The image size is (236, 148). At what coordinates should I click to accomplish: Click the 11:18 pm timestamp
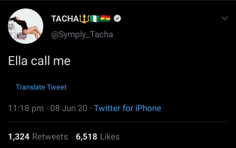[x=26, y=108]
